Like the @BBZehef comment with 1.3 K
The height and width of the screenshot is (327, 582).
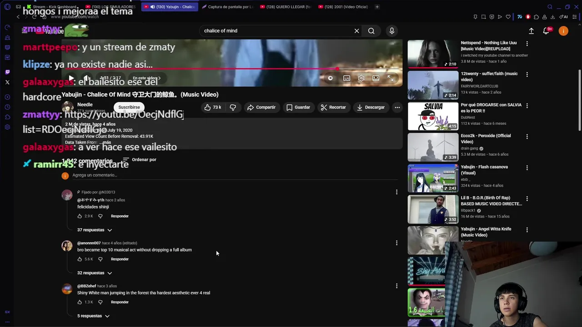click(x=80, y=302)
